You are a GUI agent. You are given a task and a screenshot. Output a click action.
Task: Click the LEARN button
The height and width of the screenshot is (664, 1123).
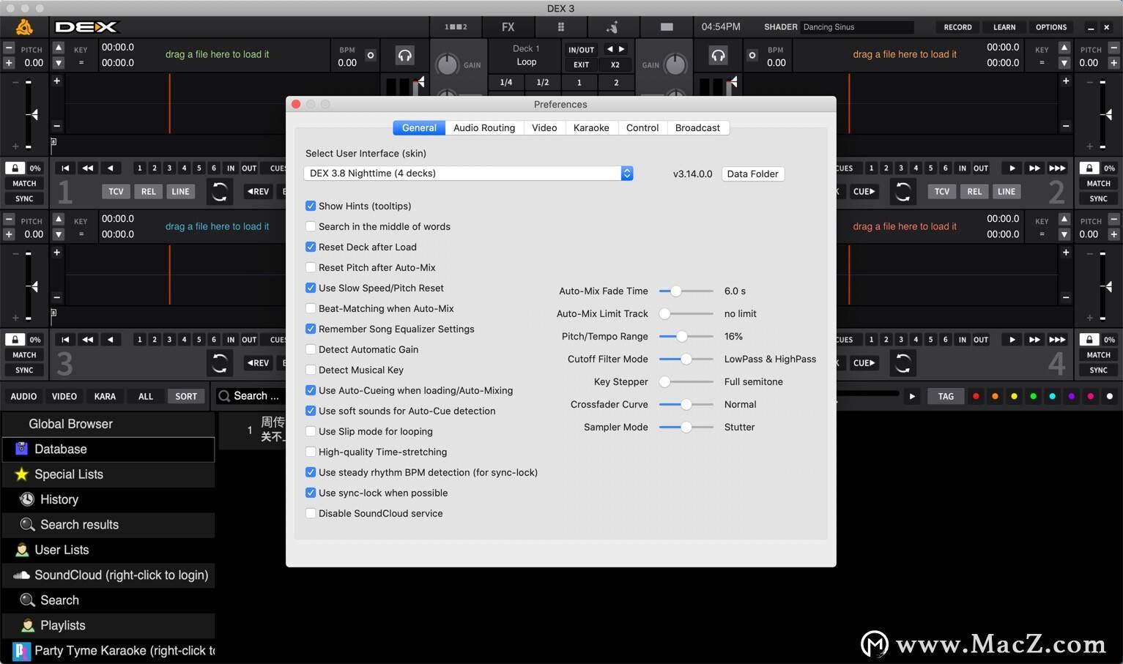point(1004,27)
